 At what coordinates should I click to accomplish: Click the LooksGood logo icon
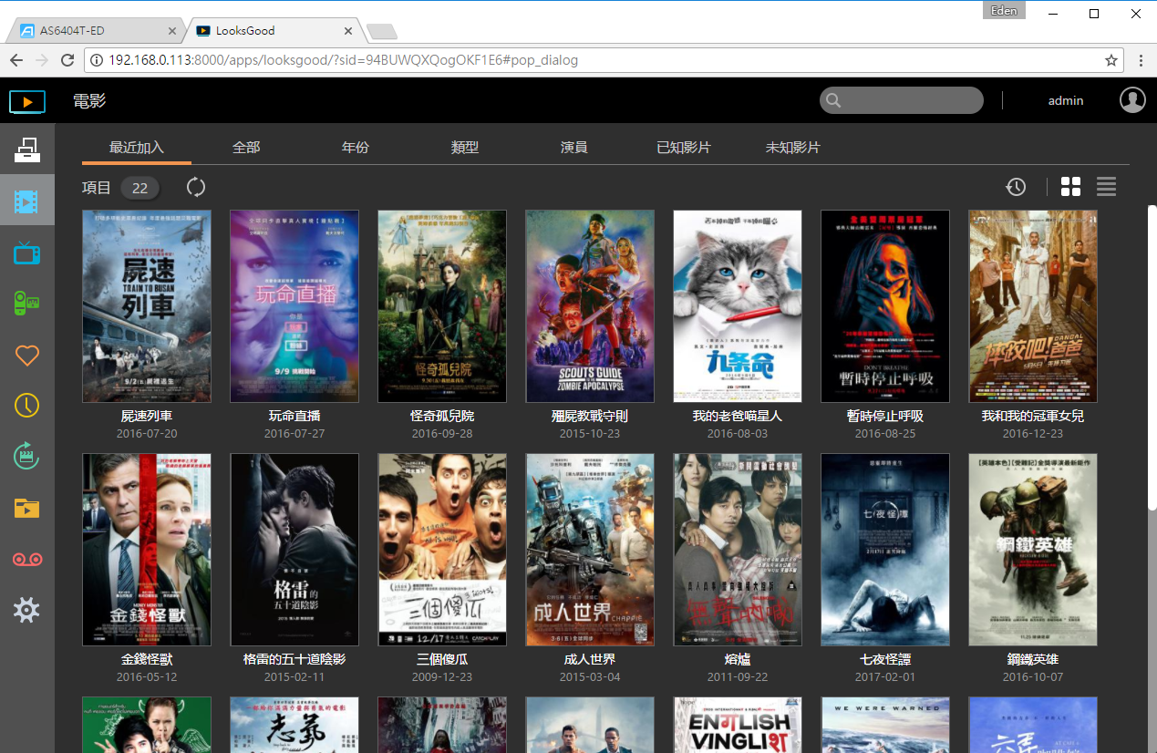(x=27, y=101)
